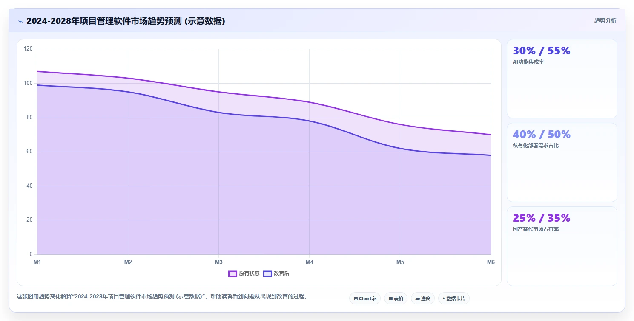Click the 100 y-axis label
Screen dimensions: 634x321
(x=28, y=83)
